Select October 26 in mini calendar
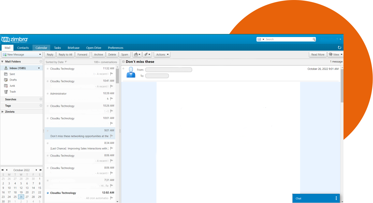Image resolution: width=373 pixels, height=203 pixels. point(21,197)
